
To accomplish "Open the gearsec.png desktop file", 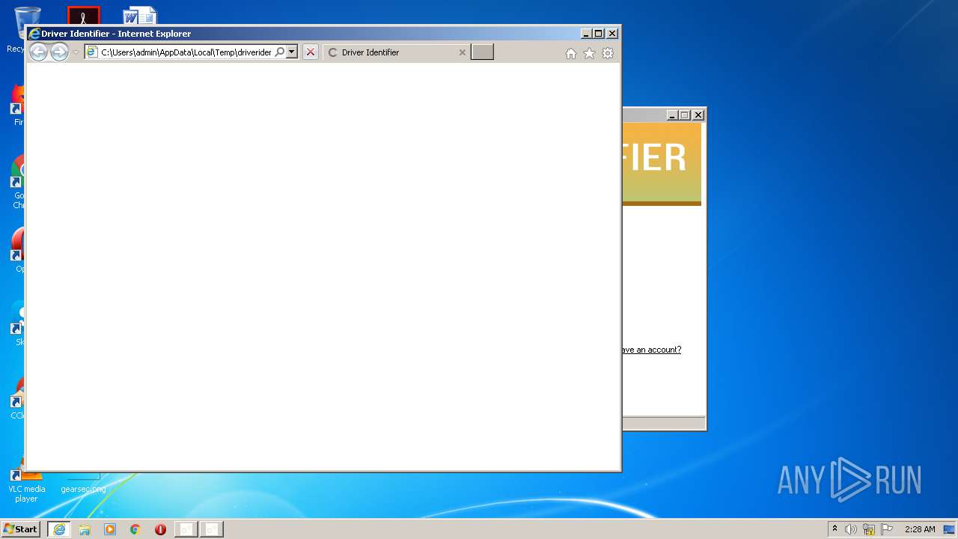I will 83,489.
